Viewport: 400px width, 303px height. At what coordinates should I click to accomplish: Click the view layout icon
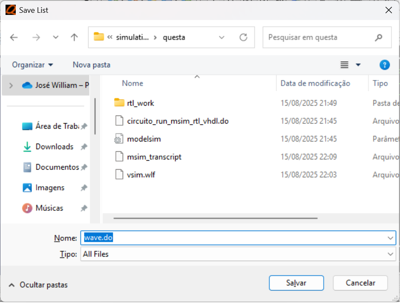click(x=345, y=65)
